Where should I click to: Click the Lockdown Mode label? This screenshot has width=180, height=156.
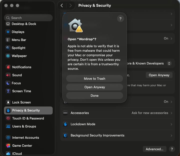(83, 124)
